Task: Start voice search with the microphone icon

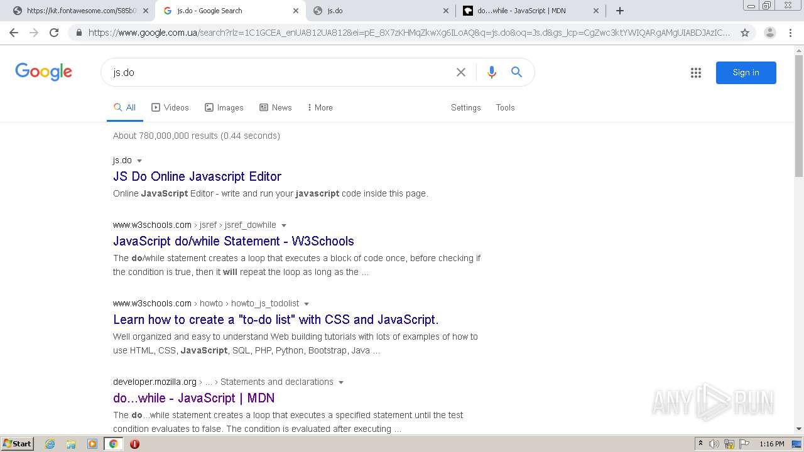Action: pos(492,72)
